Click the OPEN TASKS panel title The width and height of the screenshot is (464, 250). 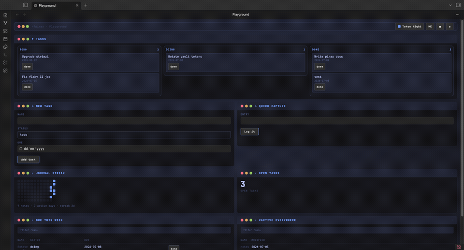coord(269,173)
